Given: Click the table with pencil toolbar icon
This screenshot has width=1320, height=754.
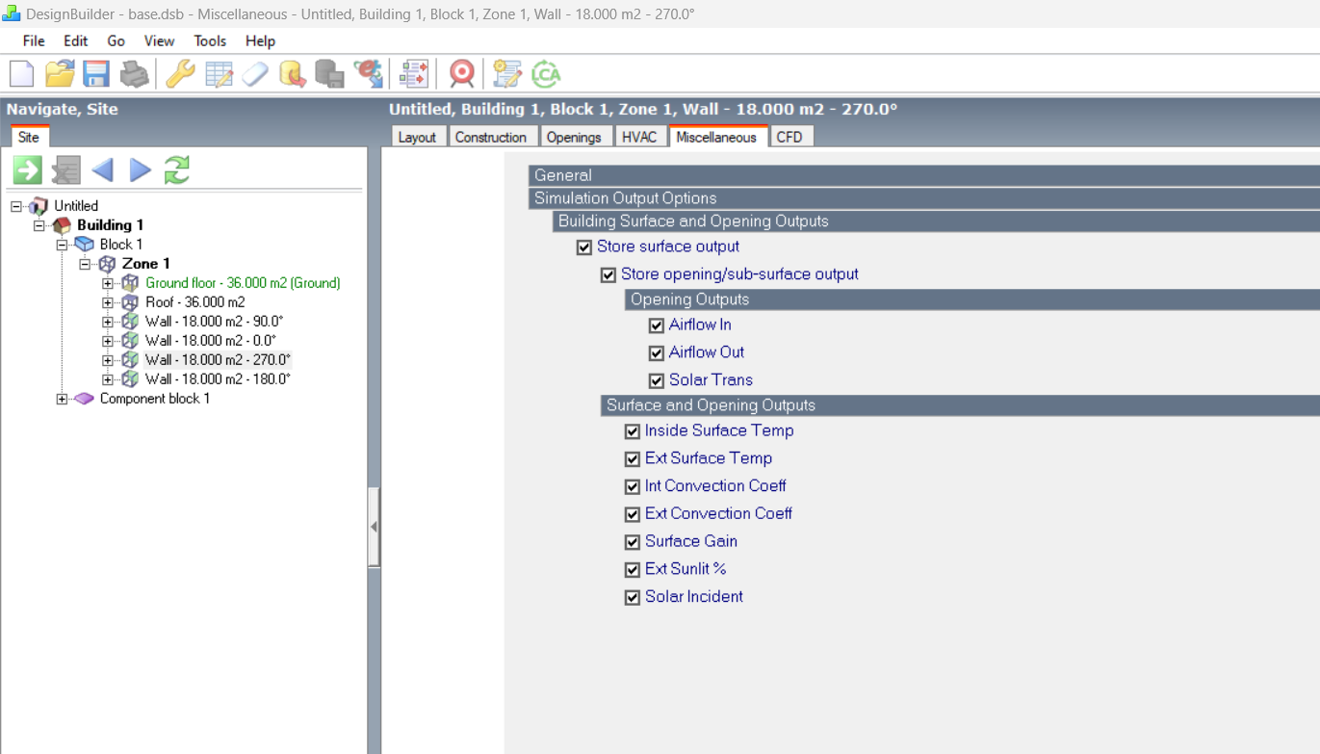Looking at the screenshot, I should click(x=219, y=73).
